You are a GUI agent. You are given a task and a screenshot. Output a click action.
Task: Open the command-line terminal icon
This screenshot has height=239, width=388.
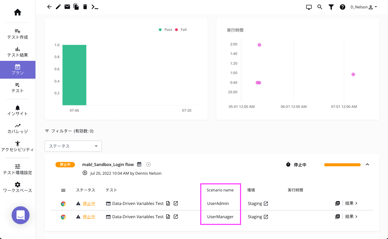pos(95,7)
